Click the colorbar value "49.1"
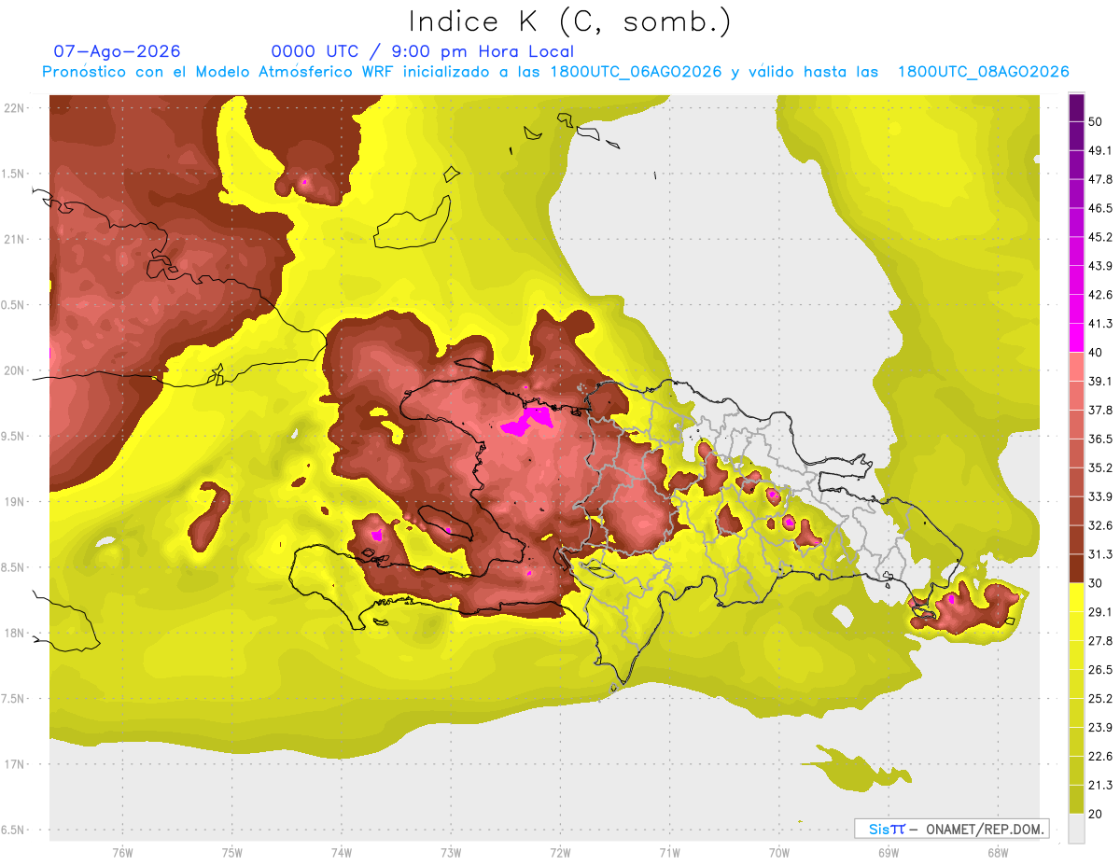This screenshot has height=865, width=1120. pos(1100,150)
